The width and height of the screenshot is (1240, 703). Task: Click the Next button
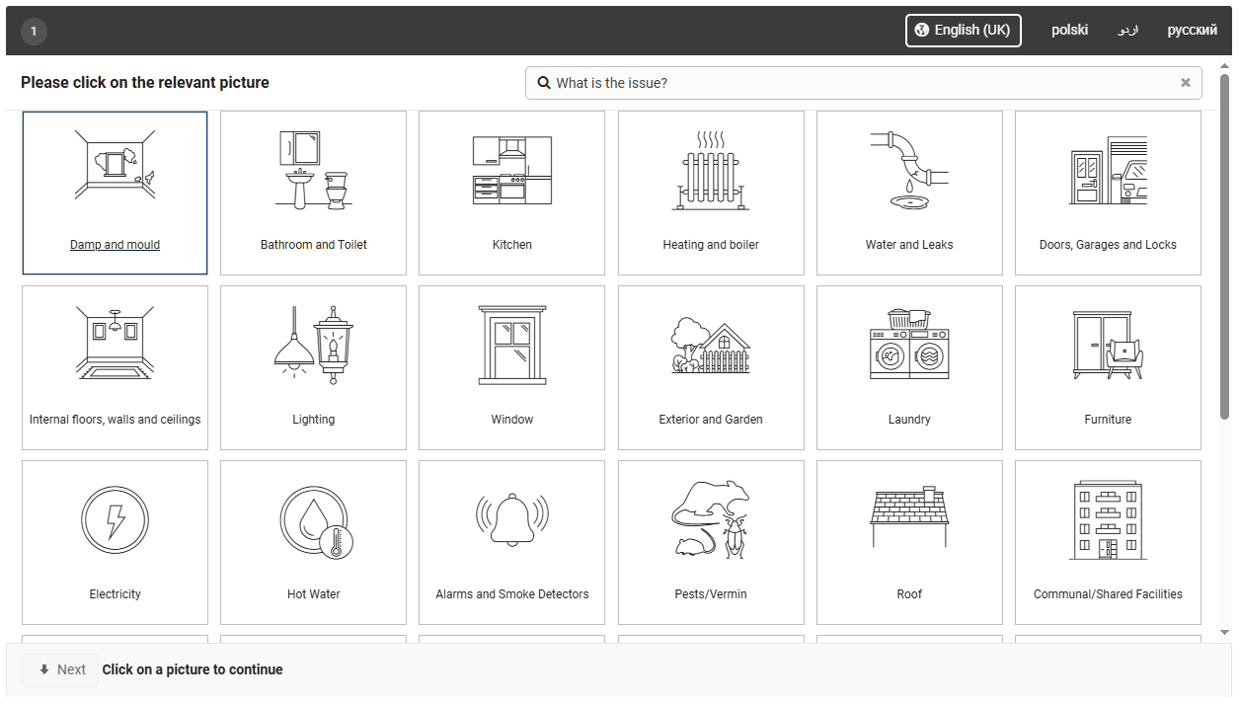pos(60,669)
